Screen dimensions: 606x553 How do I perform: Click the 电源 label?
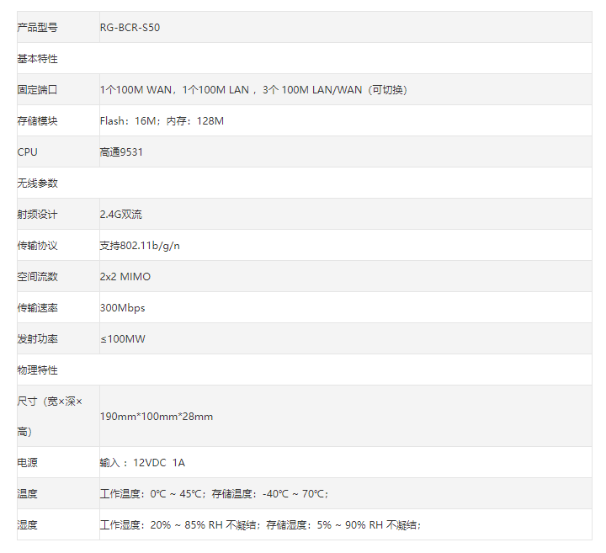click(x=28, y=462)
